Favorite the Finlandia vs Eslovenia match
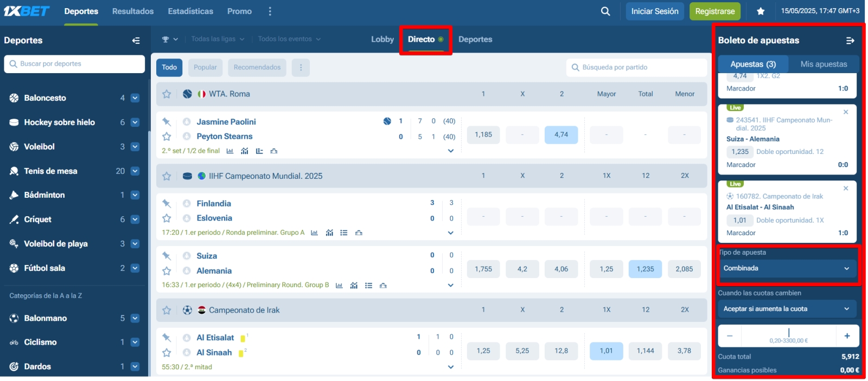 point(167,218)
